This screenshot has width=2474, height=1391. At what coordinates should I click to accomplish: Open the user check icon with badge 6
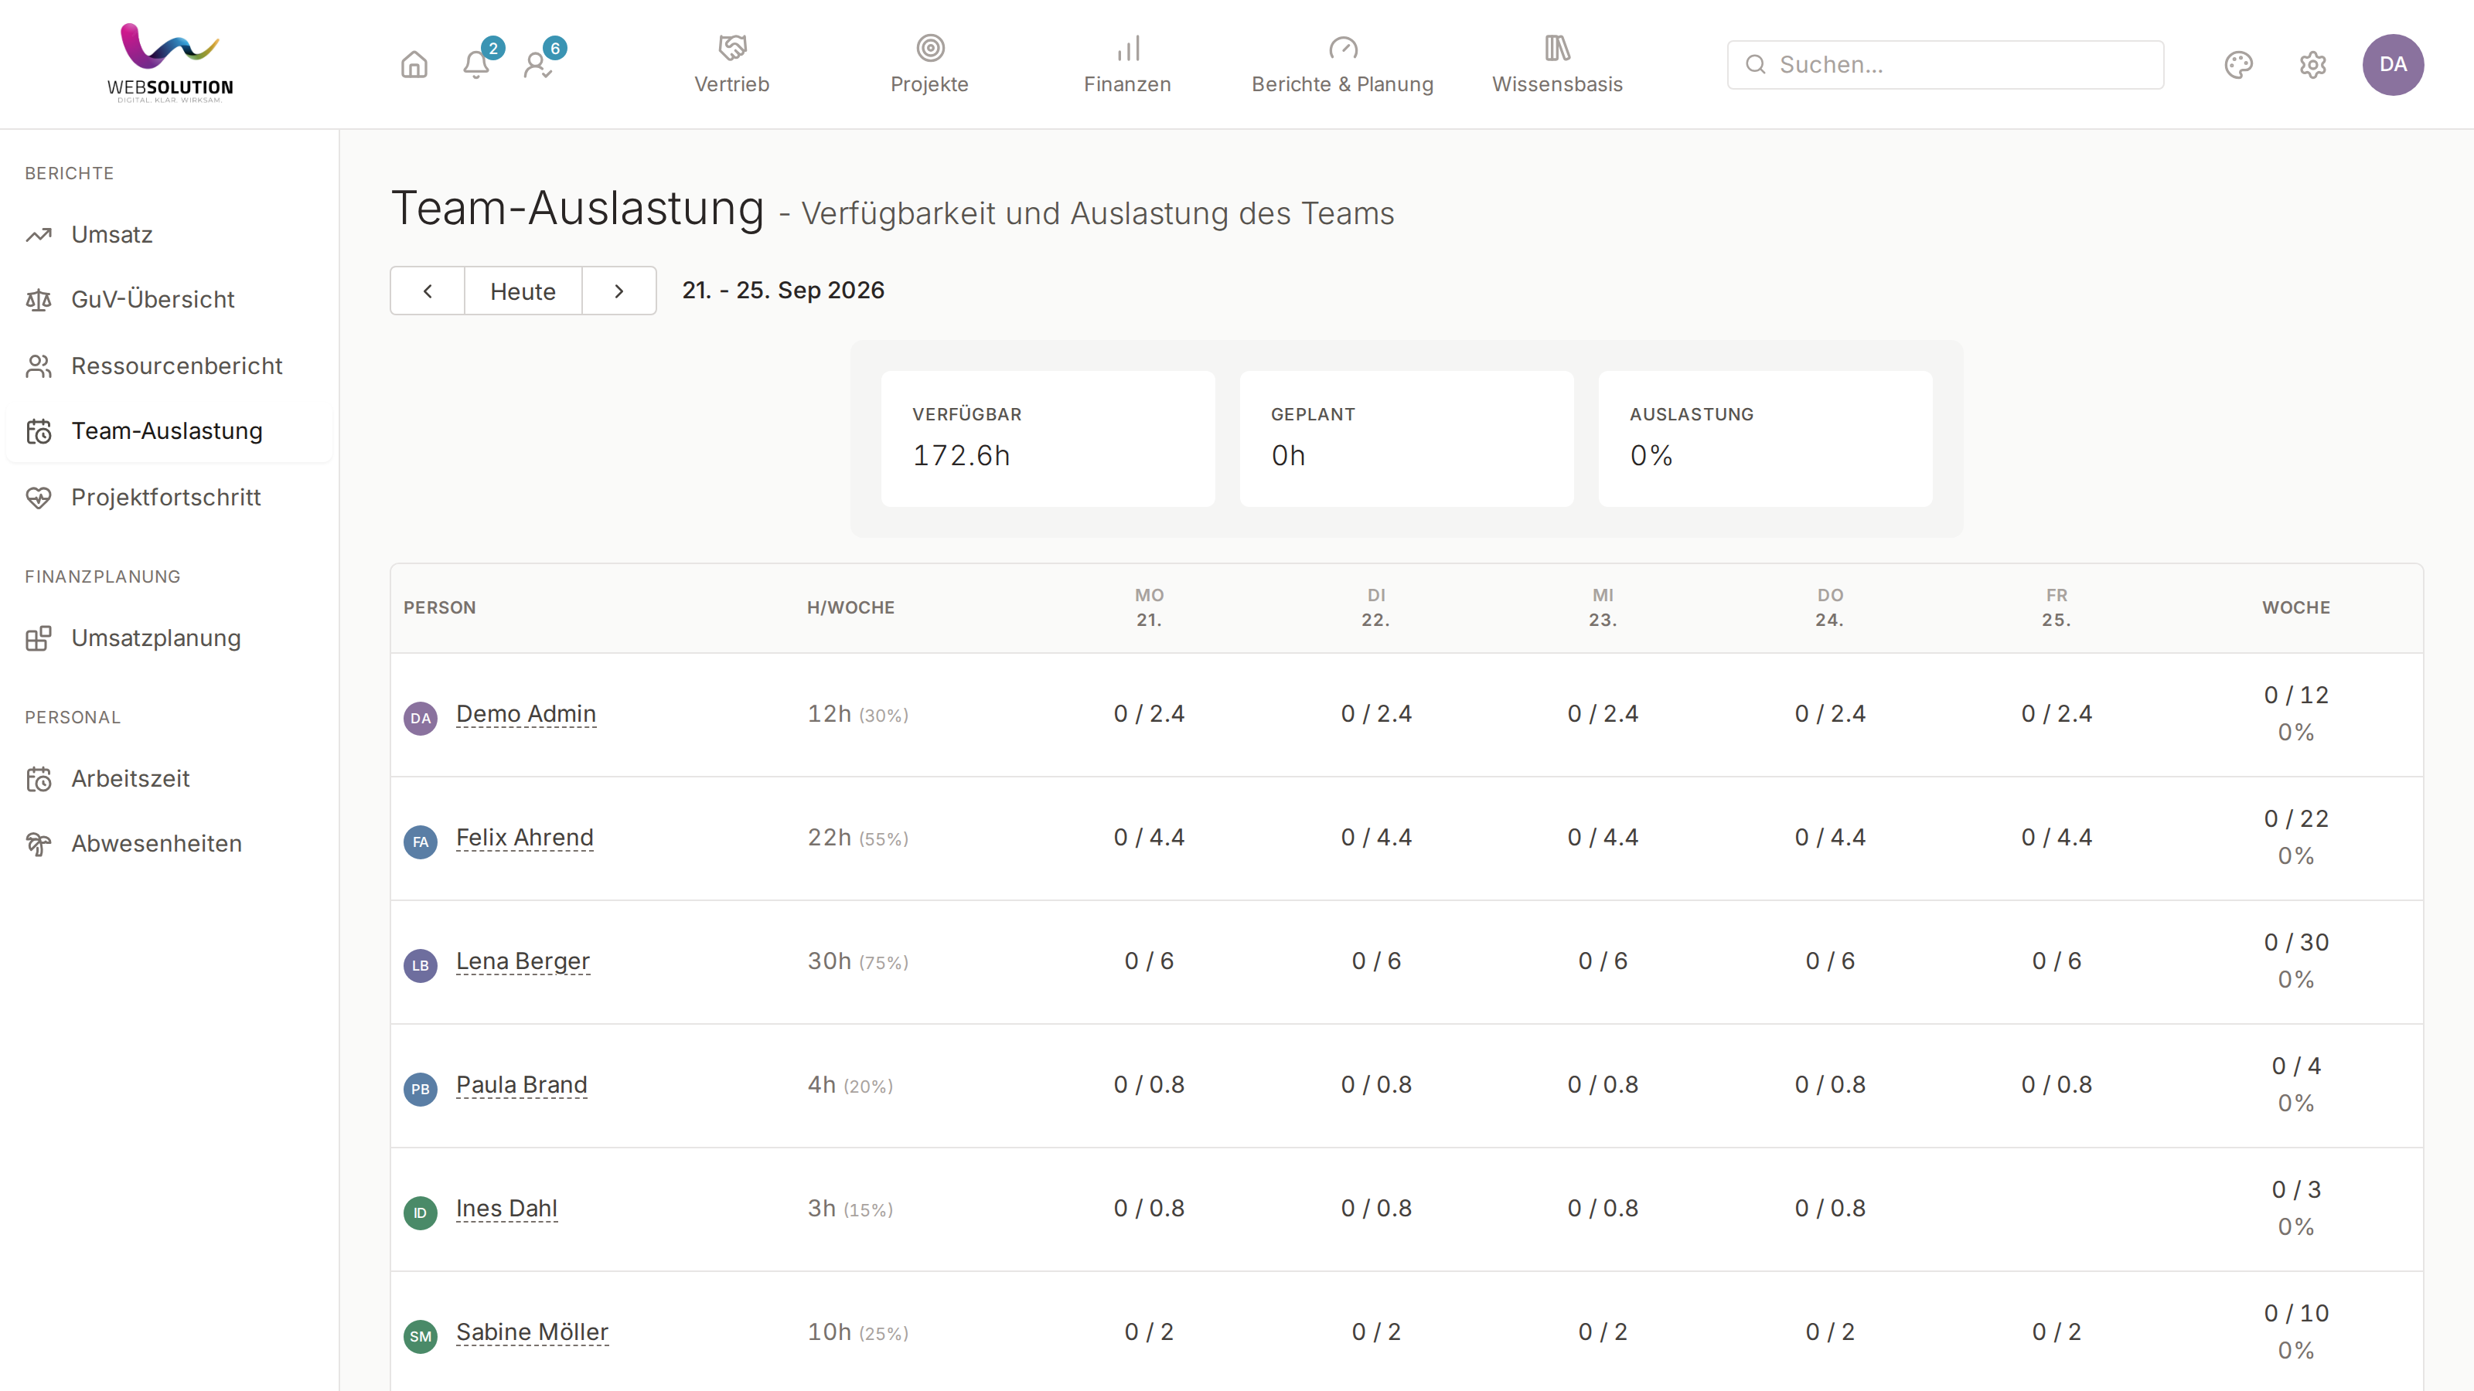538,64
